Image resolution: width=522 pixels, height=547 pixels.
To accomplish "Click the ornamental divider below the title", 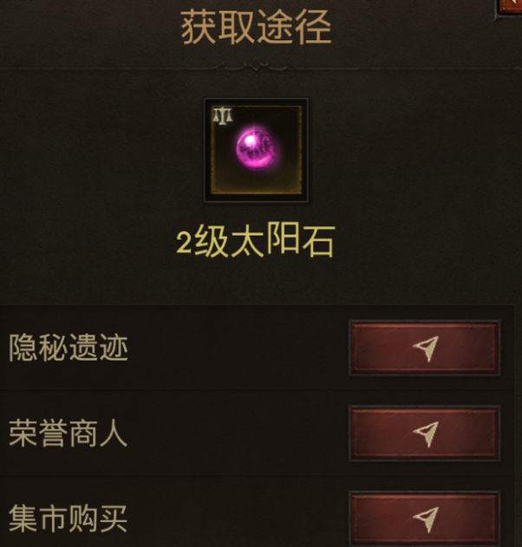I will click(x=256, y=65).
